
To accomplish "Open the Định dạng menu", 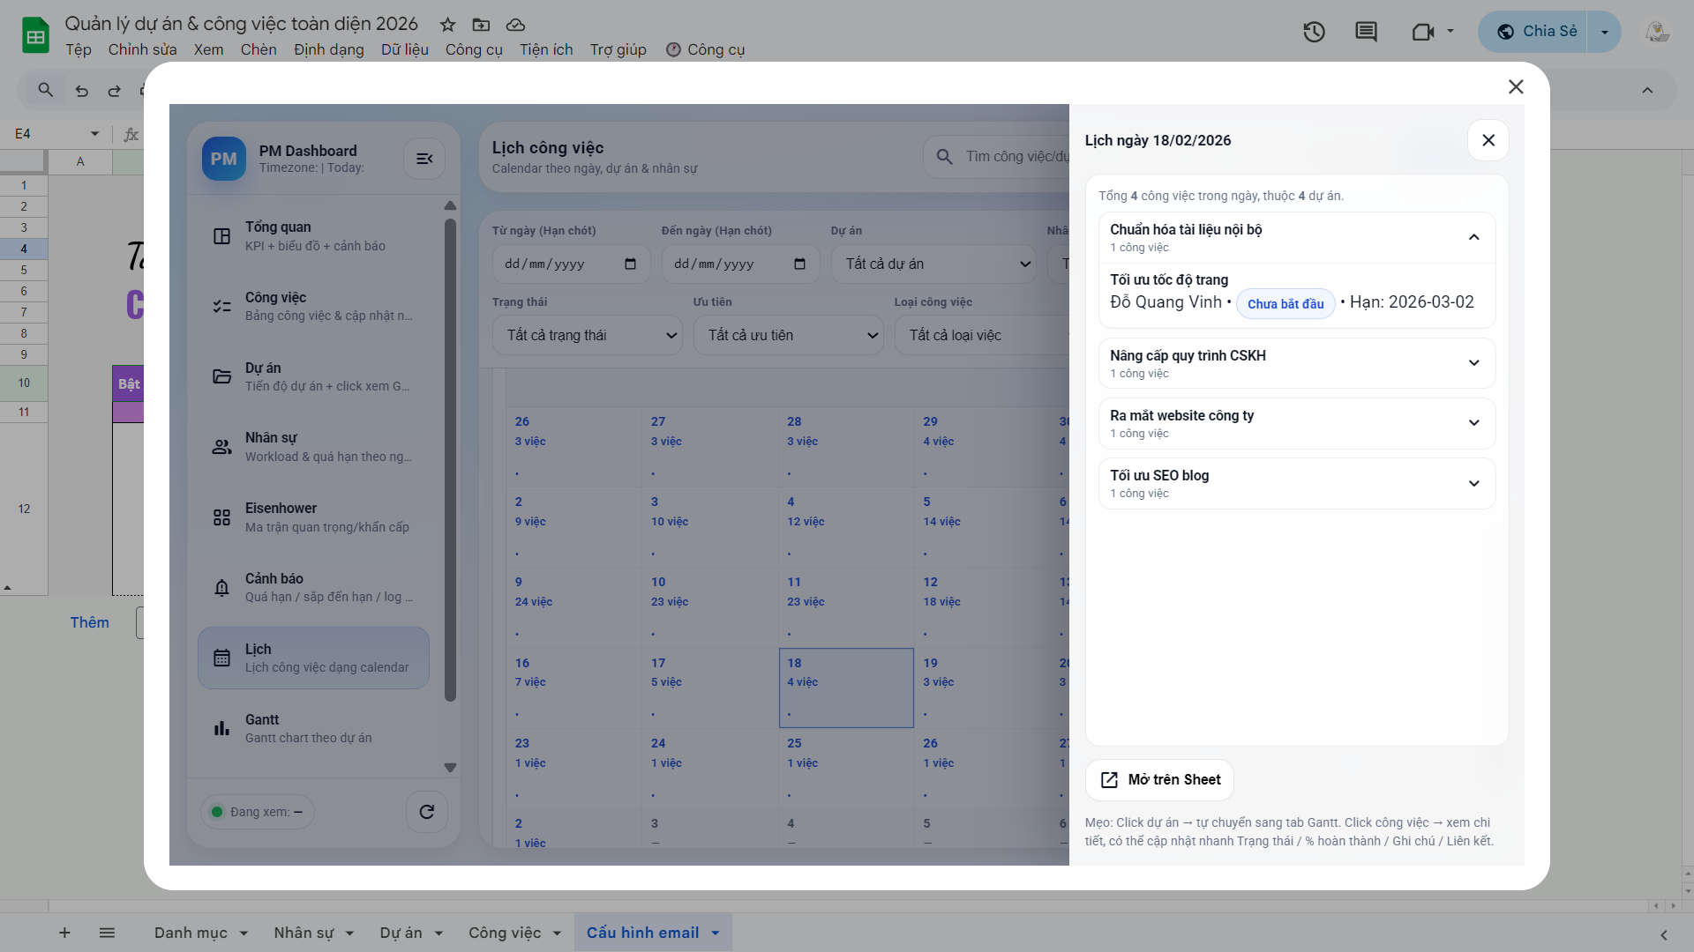I will 328,49.
